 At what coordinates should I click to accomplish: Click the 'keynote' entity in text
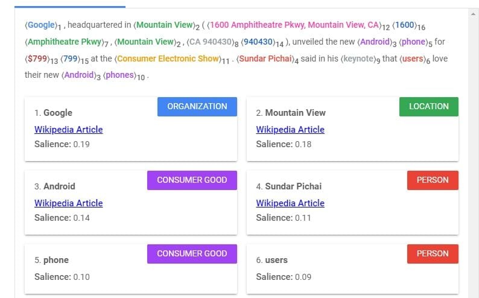click(358, 59)
